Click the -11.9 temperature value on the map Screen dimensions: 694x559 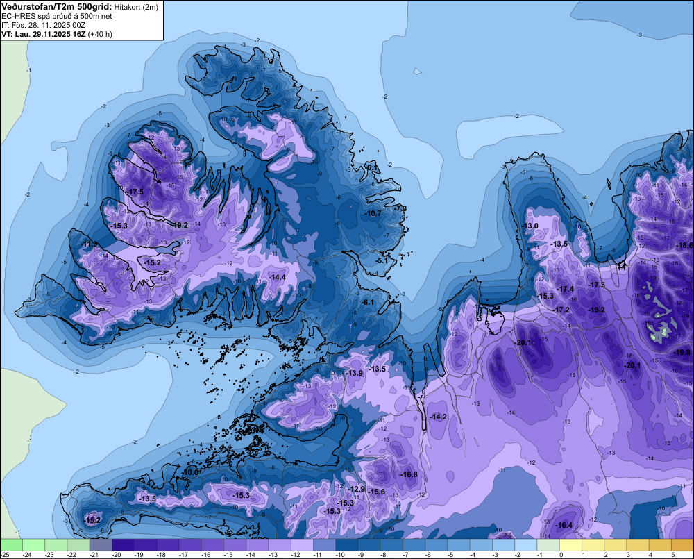[90, 244]
